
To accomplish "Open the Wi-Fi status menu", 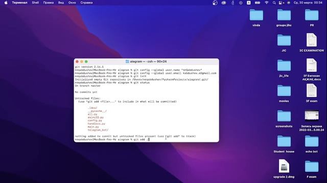I will click(x=267, y=3).
